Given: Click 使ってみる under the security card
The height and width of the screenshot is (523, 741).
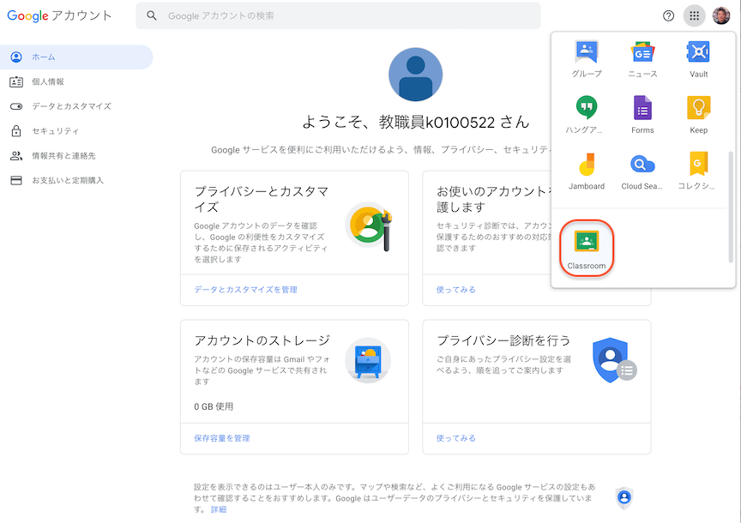Looking at the screenshot, I should (x=456, y=290).
